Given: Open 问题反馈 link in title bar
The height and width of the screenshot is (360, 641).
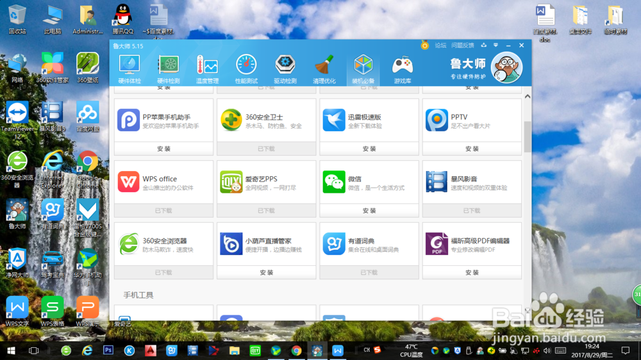Looking at the screenshot, I should (462, 45).
